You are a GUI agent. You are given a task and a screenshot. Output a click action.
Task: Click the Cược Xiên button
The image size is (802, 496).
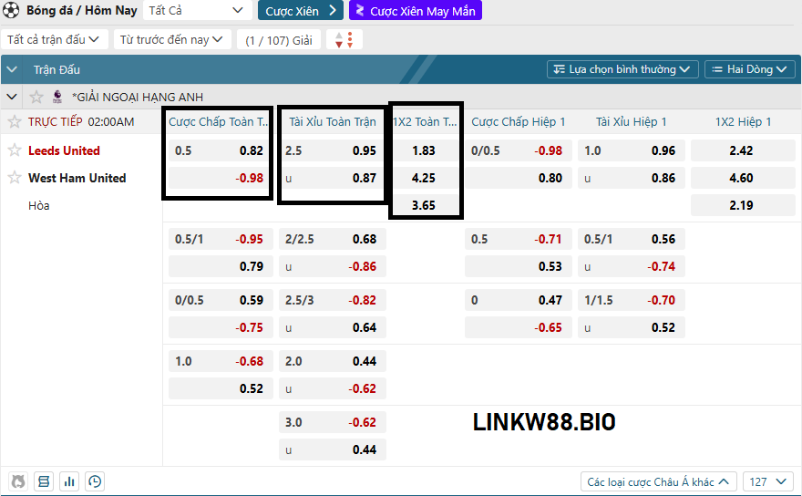pos(300,11)
